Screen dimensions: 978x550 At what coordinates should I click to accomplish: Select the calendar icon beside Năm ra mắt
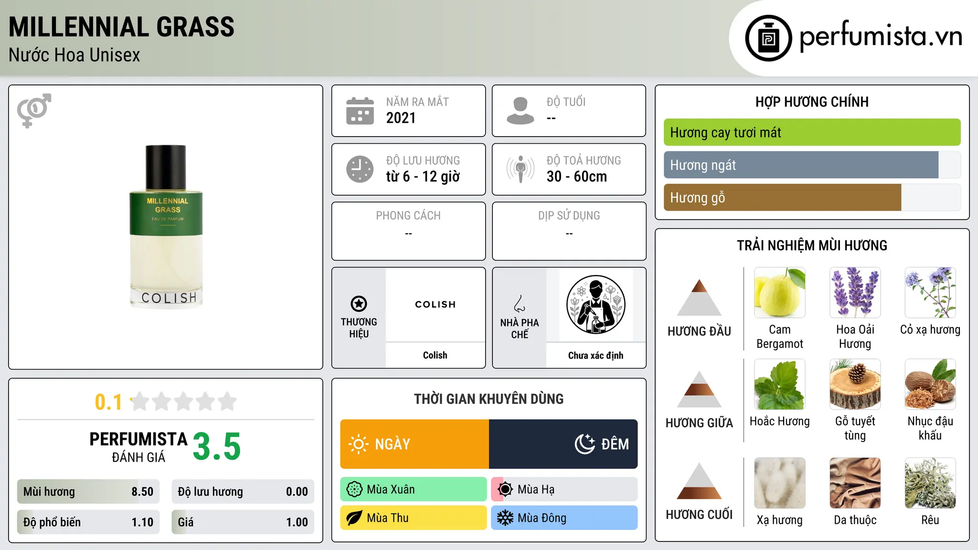[x=360, y=111]
